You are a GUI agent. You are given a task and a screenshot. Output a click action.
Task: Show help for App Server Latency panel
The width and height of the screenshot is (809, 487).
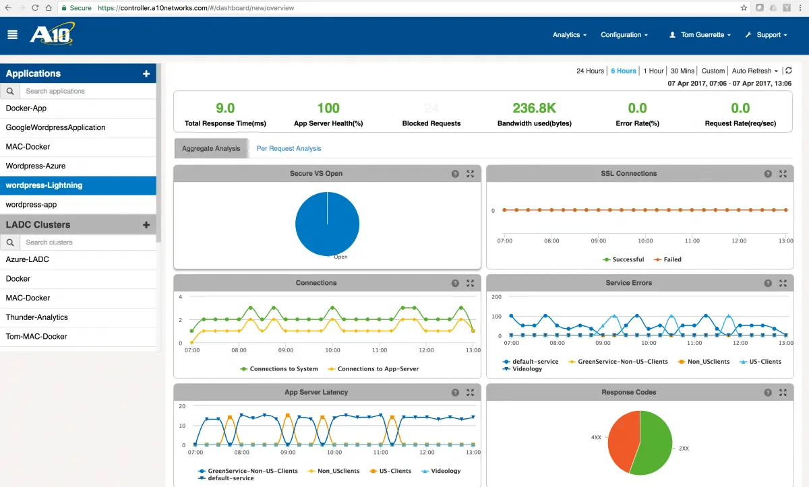pyautogui.click(x=455, y=393)
